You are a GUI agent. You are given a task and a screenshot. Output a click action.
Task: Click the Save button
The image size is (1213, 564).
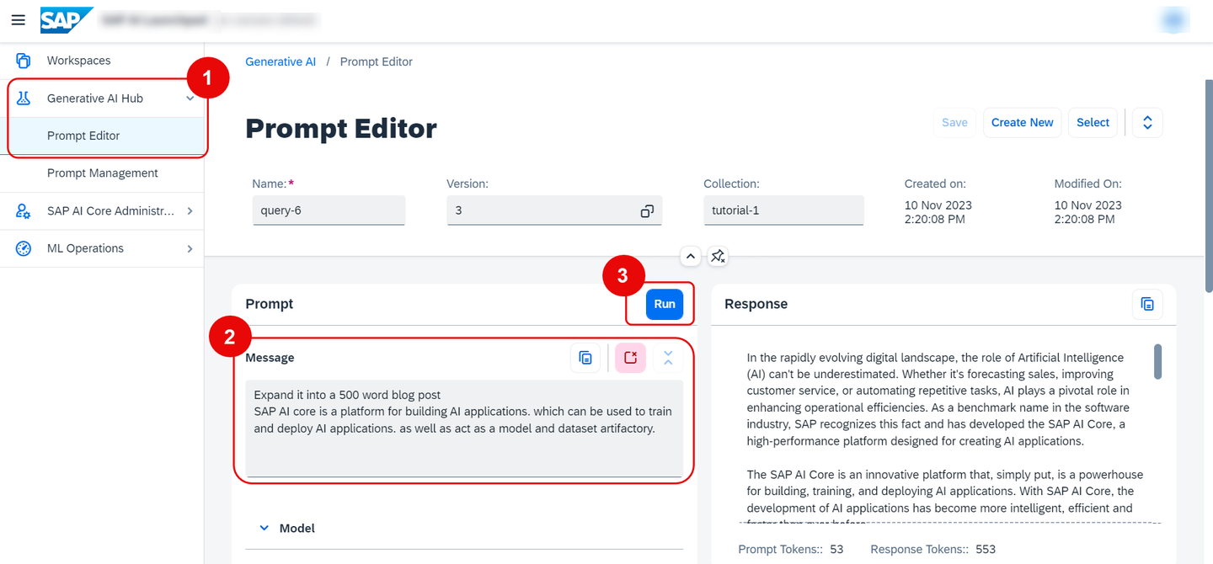tap(954, 122)
